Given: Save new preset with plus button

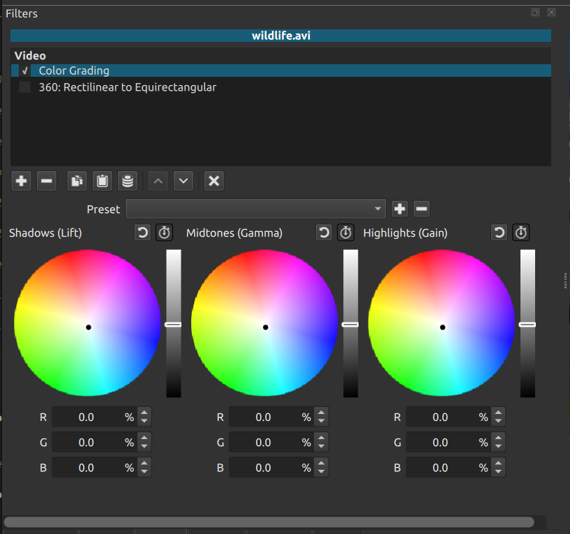Looking at the screenshot, I should 400,209.
